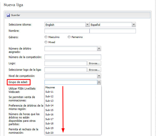Select the Femenino gender radio button

coord(69,37)
